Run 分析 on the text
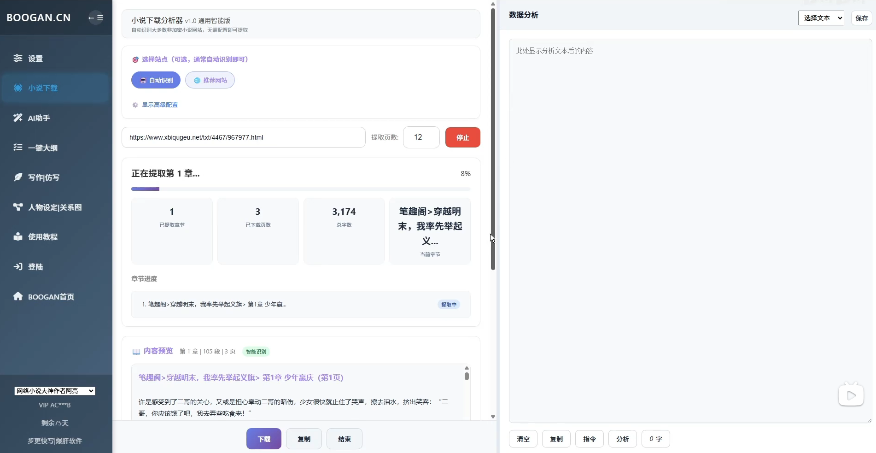Viewport: 876px width, 453px height. click(623, 439)
